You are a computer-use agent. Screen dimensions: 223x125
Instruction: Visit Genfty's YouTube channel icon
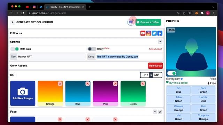tap(143, 33)
